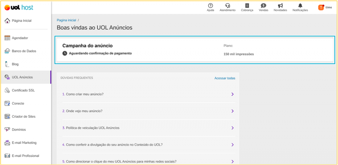Open question "2. Onde vejo meu anúncio?"
338x165 pixels.
(x=149, y=111)
